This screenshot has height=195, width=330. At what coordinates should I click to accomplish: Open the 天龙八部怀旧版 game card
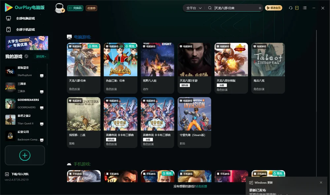tap(231, 68)
